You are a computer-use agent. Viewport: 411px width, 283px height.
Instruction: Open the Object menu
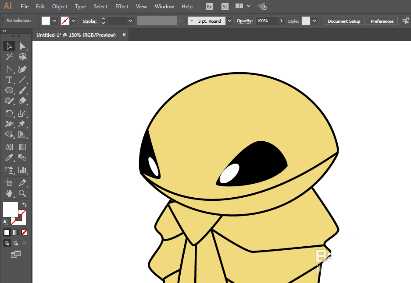(x=60, y=7)
